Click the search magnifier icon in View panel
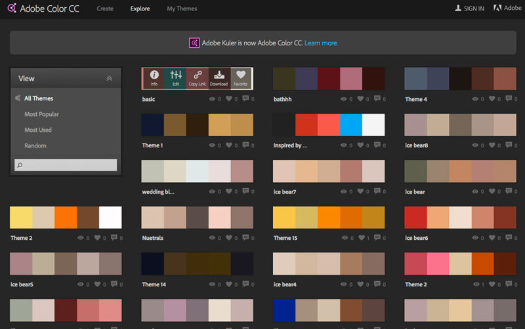525x329 pixels. (x=20, y=165)
